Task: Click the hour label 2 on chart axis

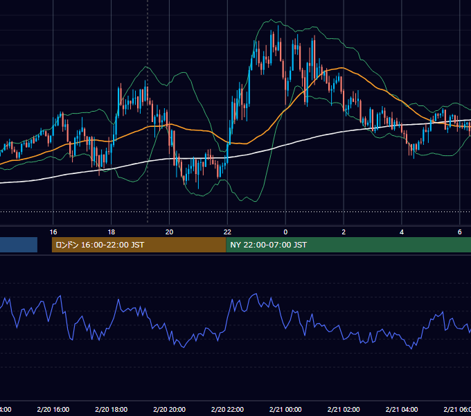Action: coord(344,232)
